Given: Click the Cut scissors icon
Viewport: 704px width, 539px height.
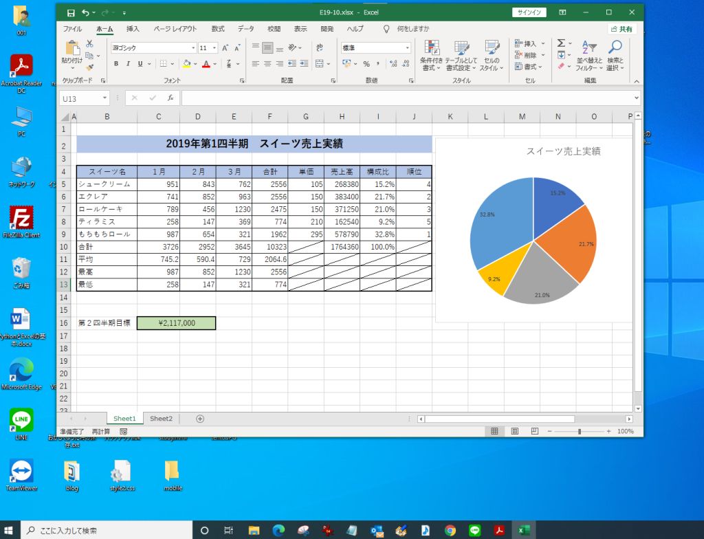Looking at the screenshot, I should coord(89,43).
